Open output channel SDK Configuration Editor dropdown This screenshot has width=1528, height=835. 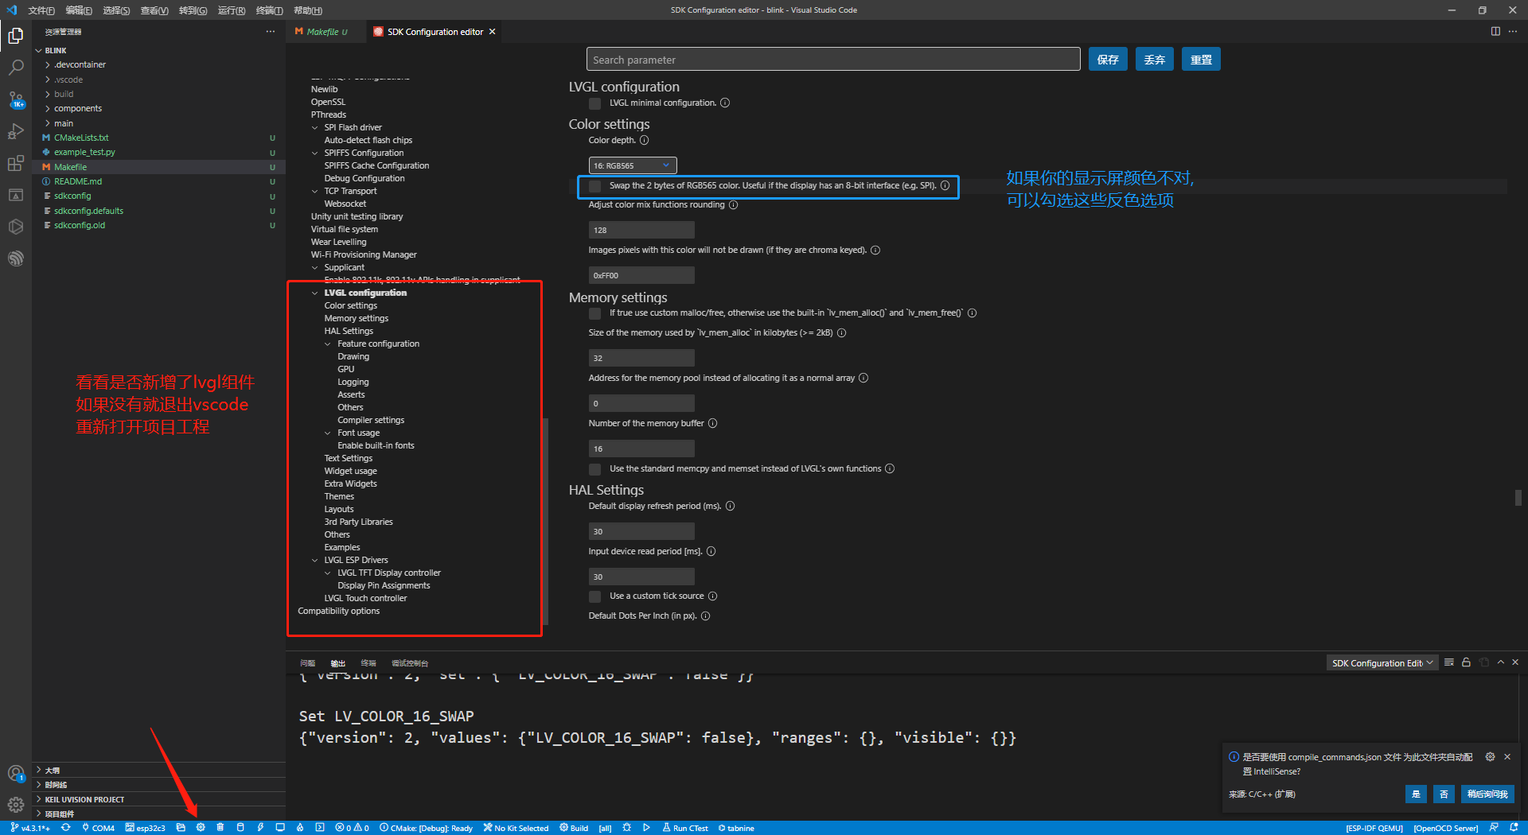(1382, 662)
